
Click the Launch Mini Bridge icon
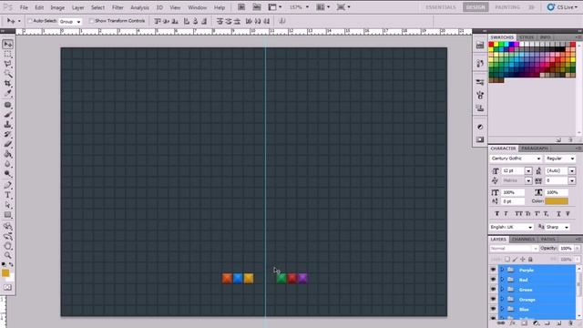(x=257, y=7)
